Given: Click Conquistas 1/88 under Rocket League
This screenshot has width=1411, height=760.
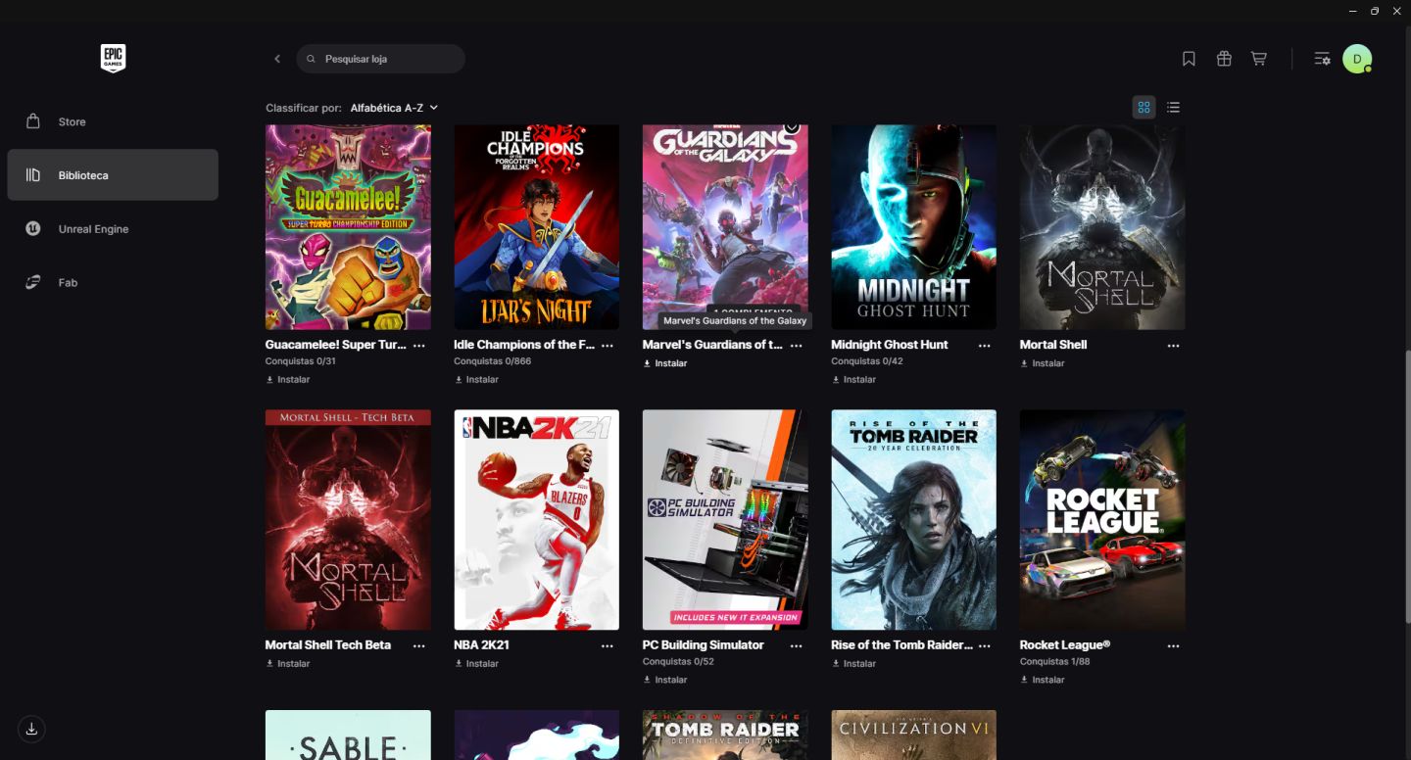Looking at the screenshot, I should [1054, 661].
